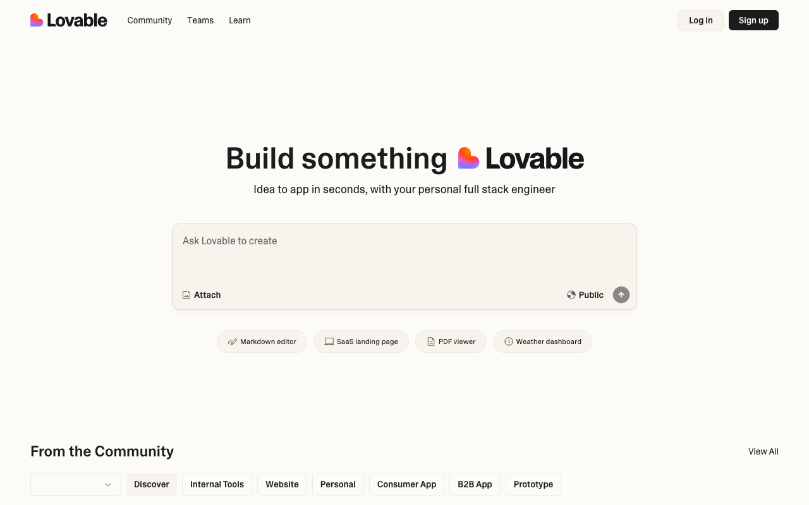809x505 pixels.
Task: Pick the SaaS landing page suggestion
Action: click(361, 342)
